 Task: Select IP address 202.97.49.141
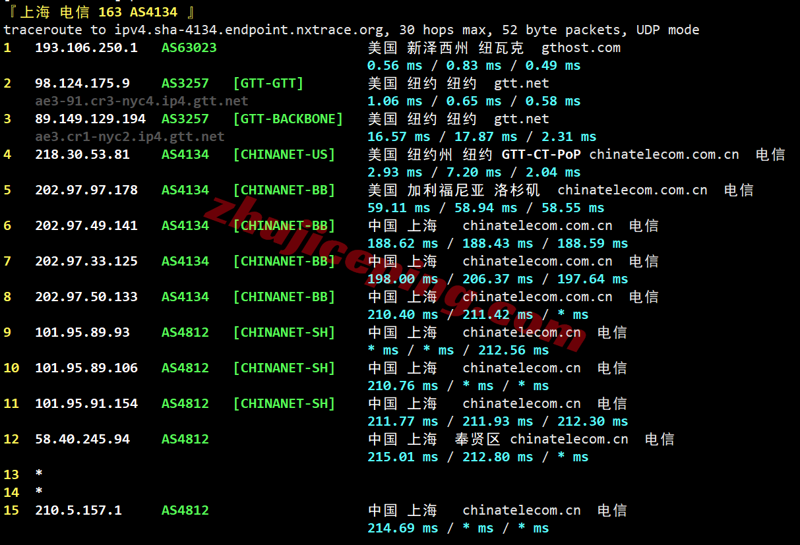pyautogui.click(x=86, y=225)
